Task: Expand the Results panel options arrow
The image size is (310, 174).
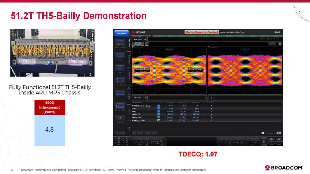Action: click(145, 98)
